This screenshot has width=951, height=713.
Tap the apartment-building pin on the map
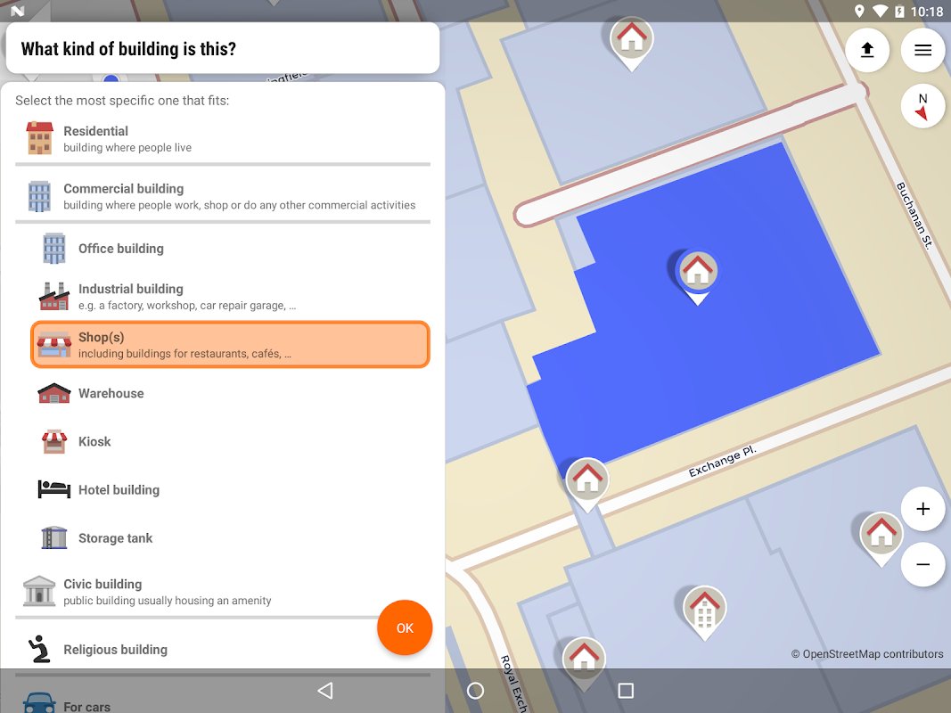coord(704,608)
